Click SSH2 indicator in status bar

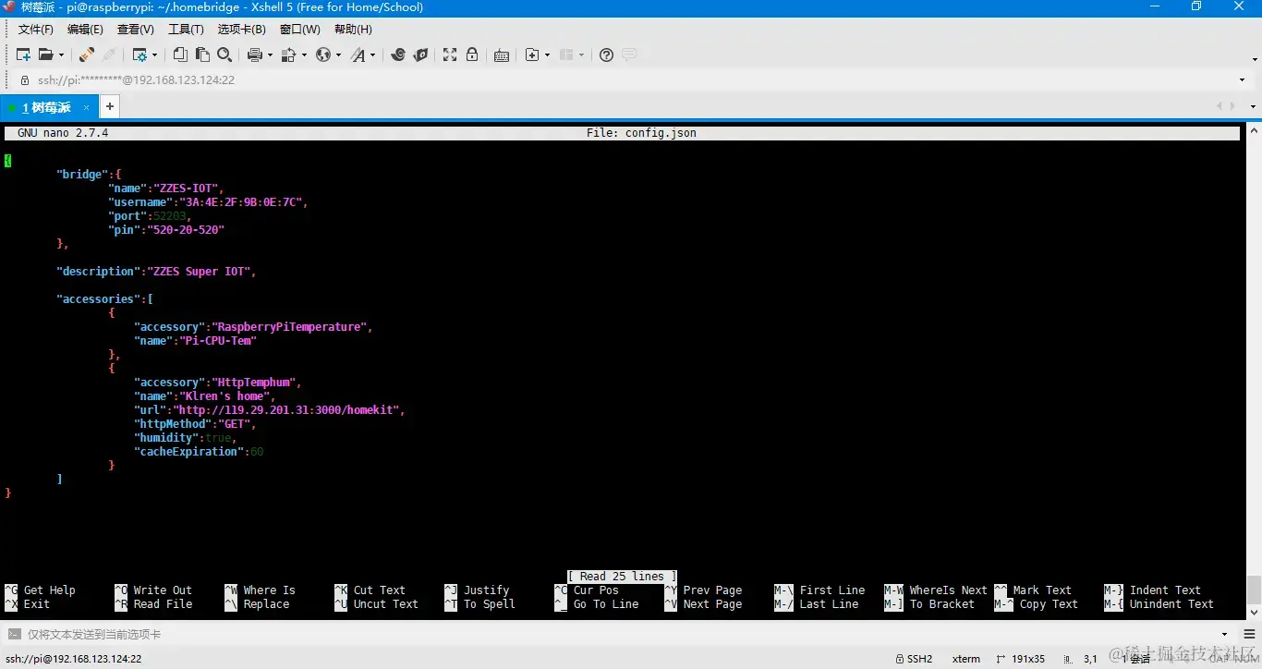click(x=914, y=659)
